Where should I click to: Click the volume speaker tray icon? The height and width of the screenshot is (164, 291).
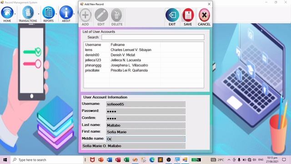pyautogui.click(x=255, y=160)
